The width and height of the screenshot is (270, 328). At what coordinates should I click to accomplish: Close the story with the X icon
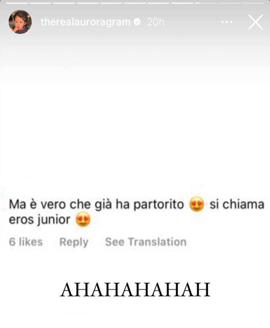click(x=255, y=22)
